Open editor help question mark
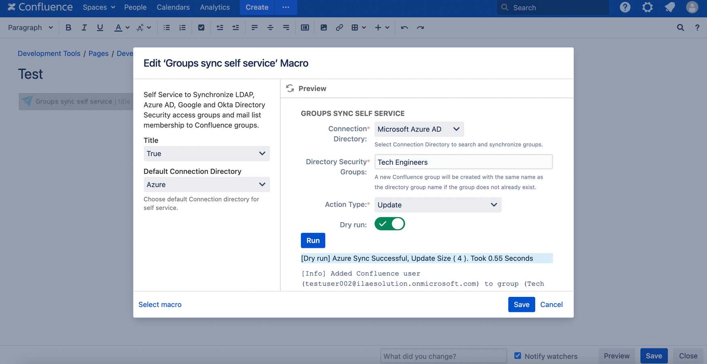The height and width of the screenshot is (364, 707). pyautogui.click(x=697, y=28)
